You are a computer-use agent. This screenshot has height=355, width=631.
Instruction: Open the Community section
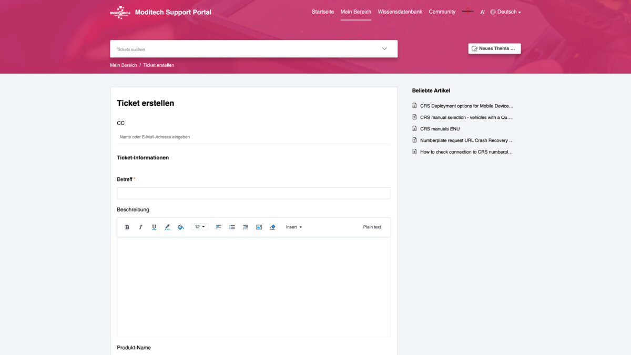point(442,12)
